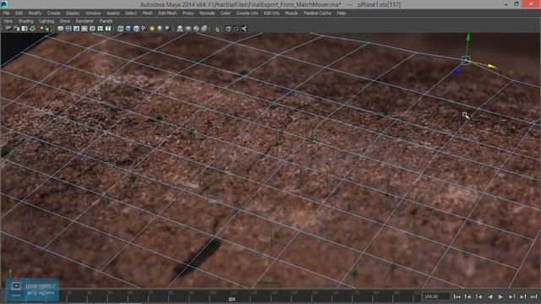Enable Wireframe on Shaded display
The width and height of the screenshot is (541, 304).
pos(136,29)
